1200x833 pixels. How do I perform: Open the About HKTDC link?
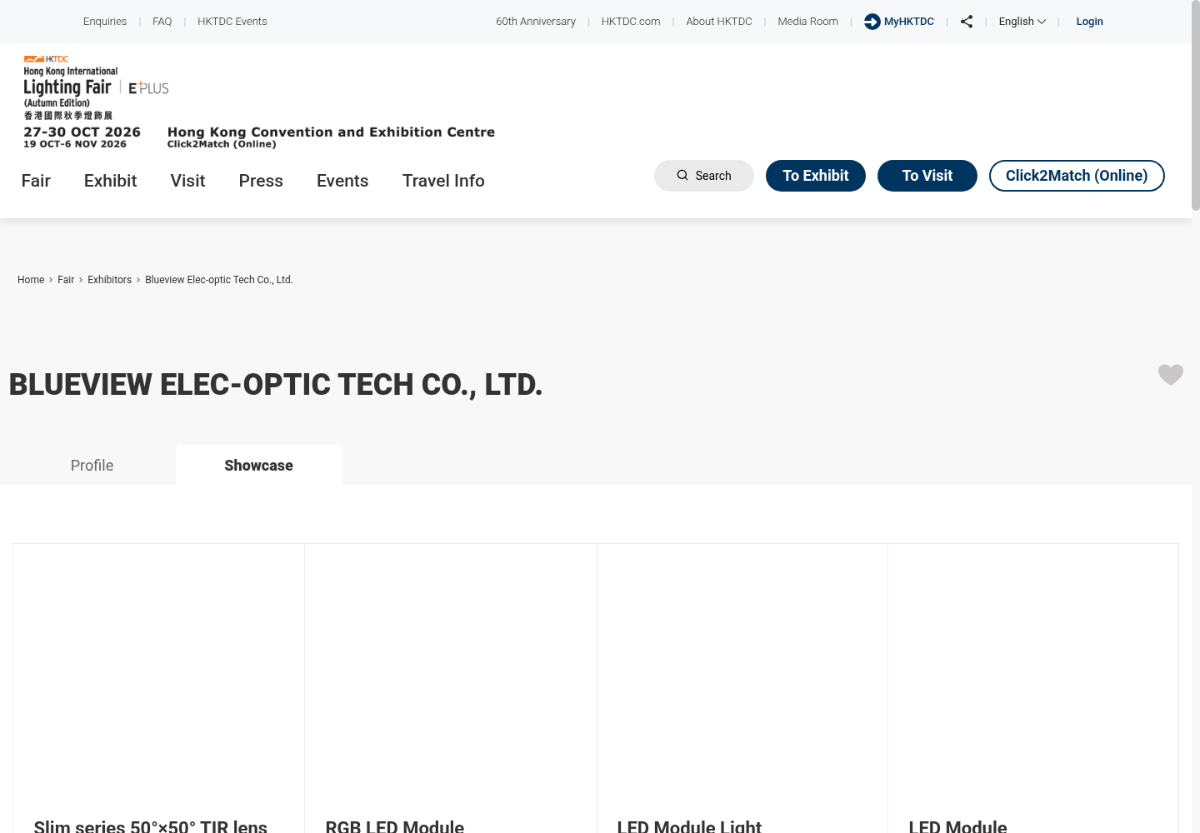pos(719,22)
